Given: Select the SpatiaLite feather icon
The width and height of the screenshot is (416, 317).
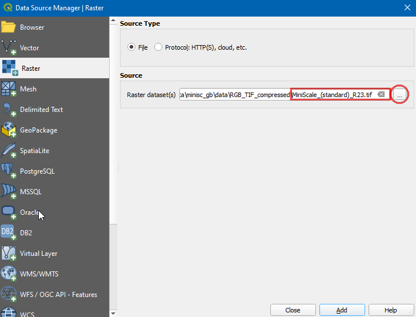Looking at the screenshot, I should [x=9, y=151].
